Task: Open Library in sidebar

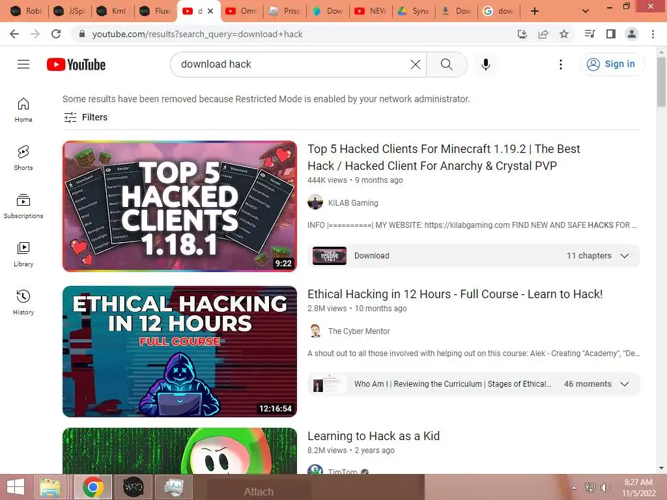Action: point(23,255)
